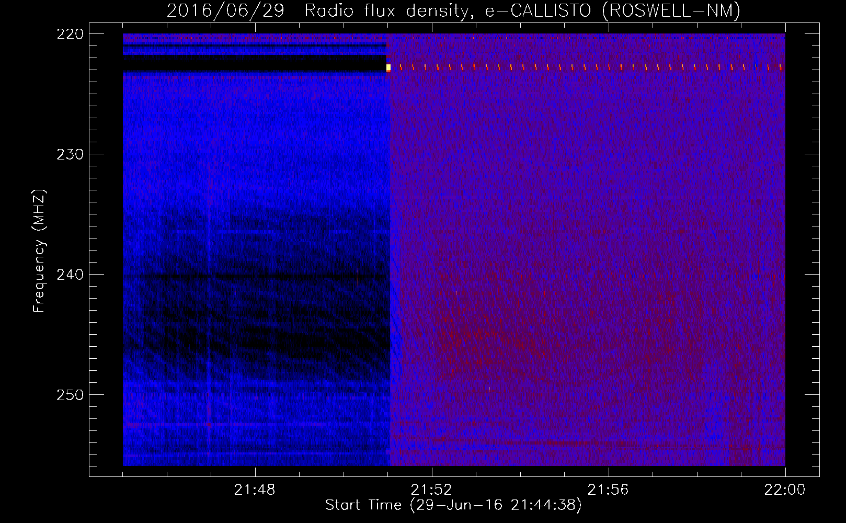Click the 21:56 time tick label
This screenshot has width=846, height=523.
click(x=608, y=490)
